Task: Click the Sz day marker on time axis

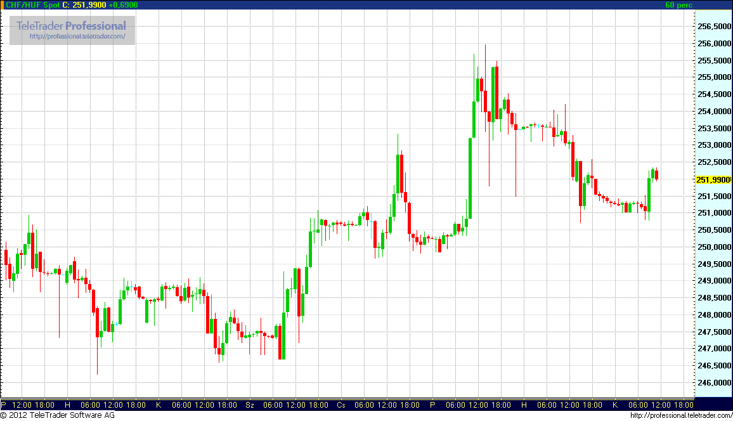Action: [x=250, y=405]
